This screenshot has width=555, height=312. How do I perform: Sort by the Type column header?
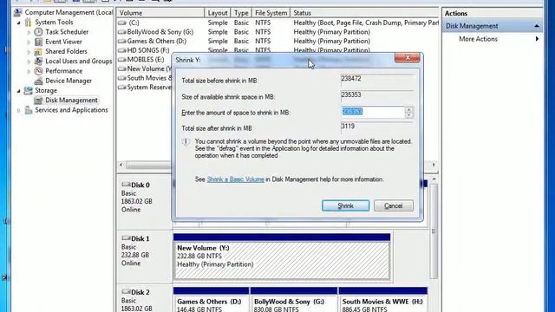coord(241,13)
